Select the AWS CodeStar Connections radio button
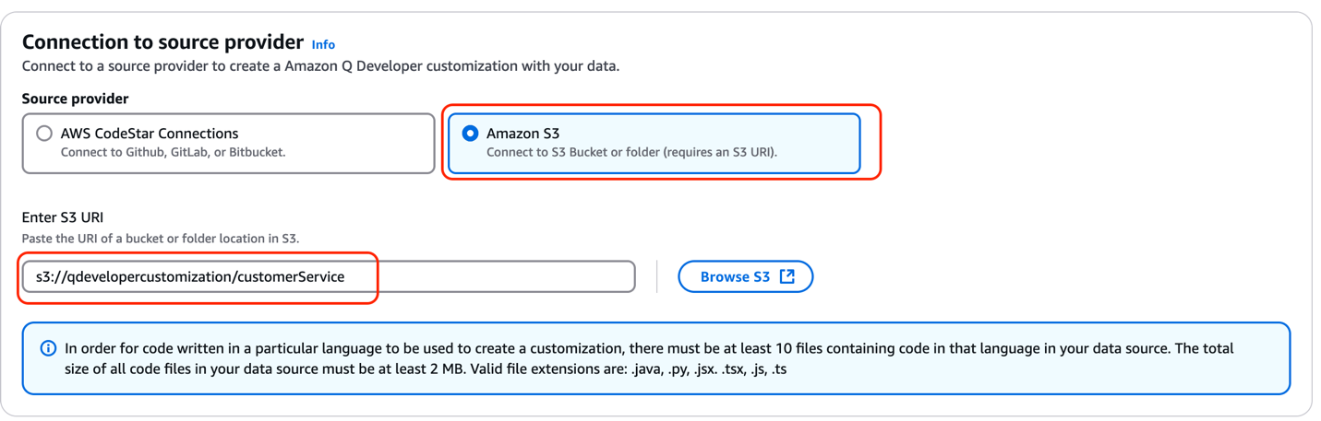The image size is (1321, 421). point(44,134)
